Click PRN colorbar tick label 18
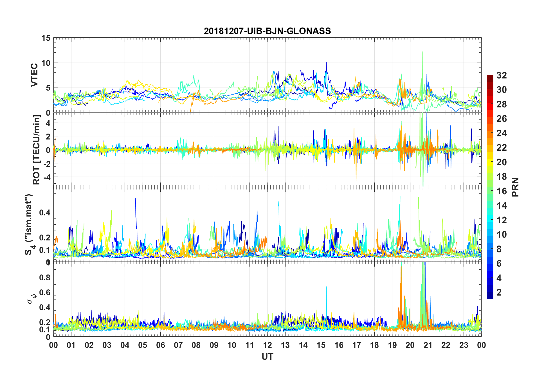This screenshot has height=374, width=535. pyautogui.click(x=502, y=176)
